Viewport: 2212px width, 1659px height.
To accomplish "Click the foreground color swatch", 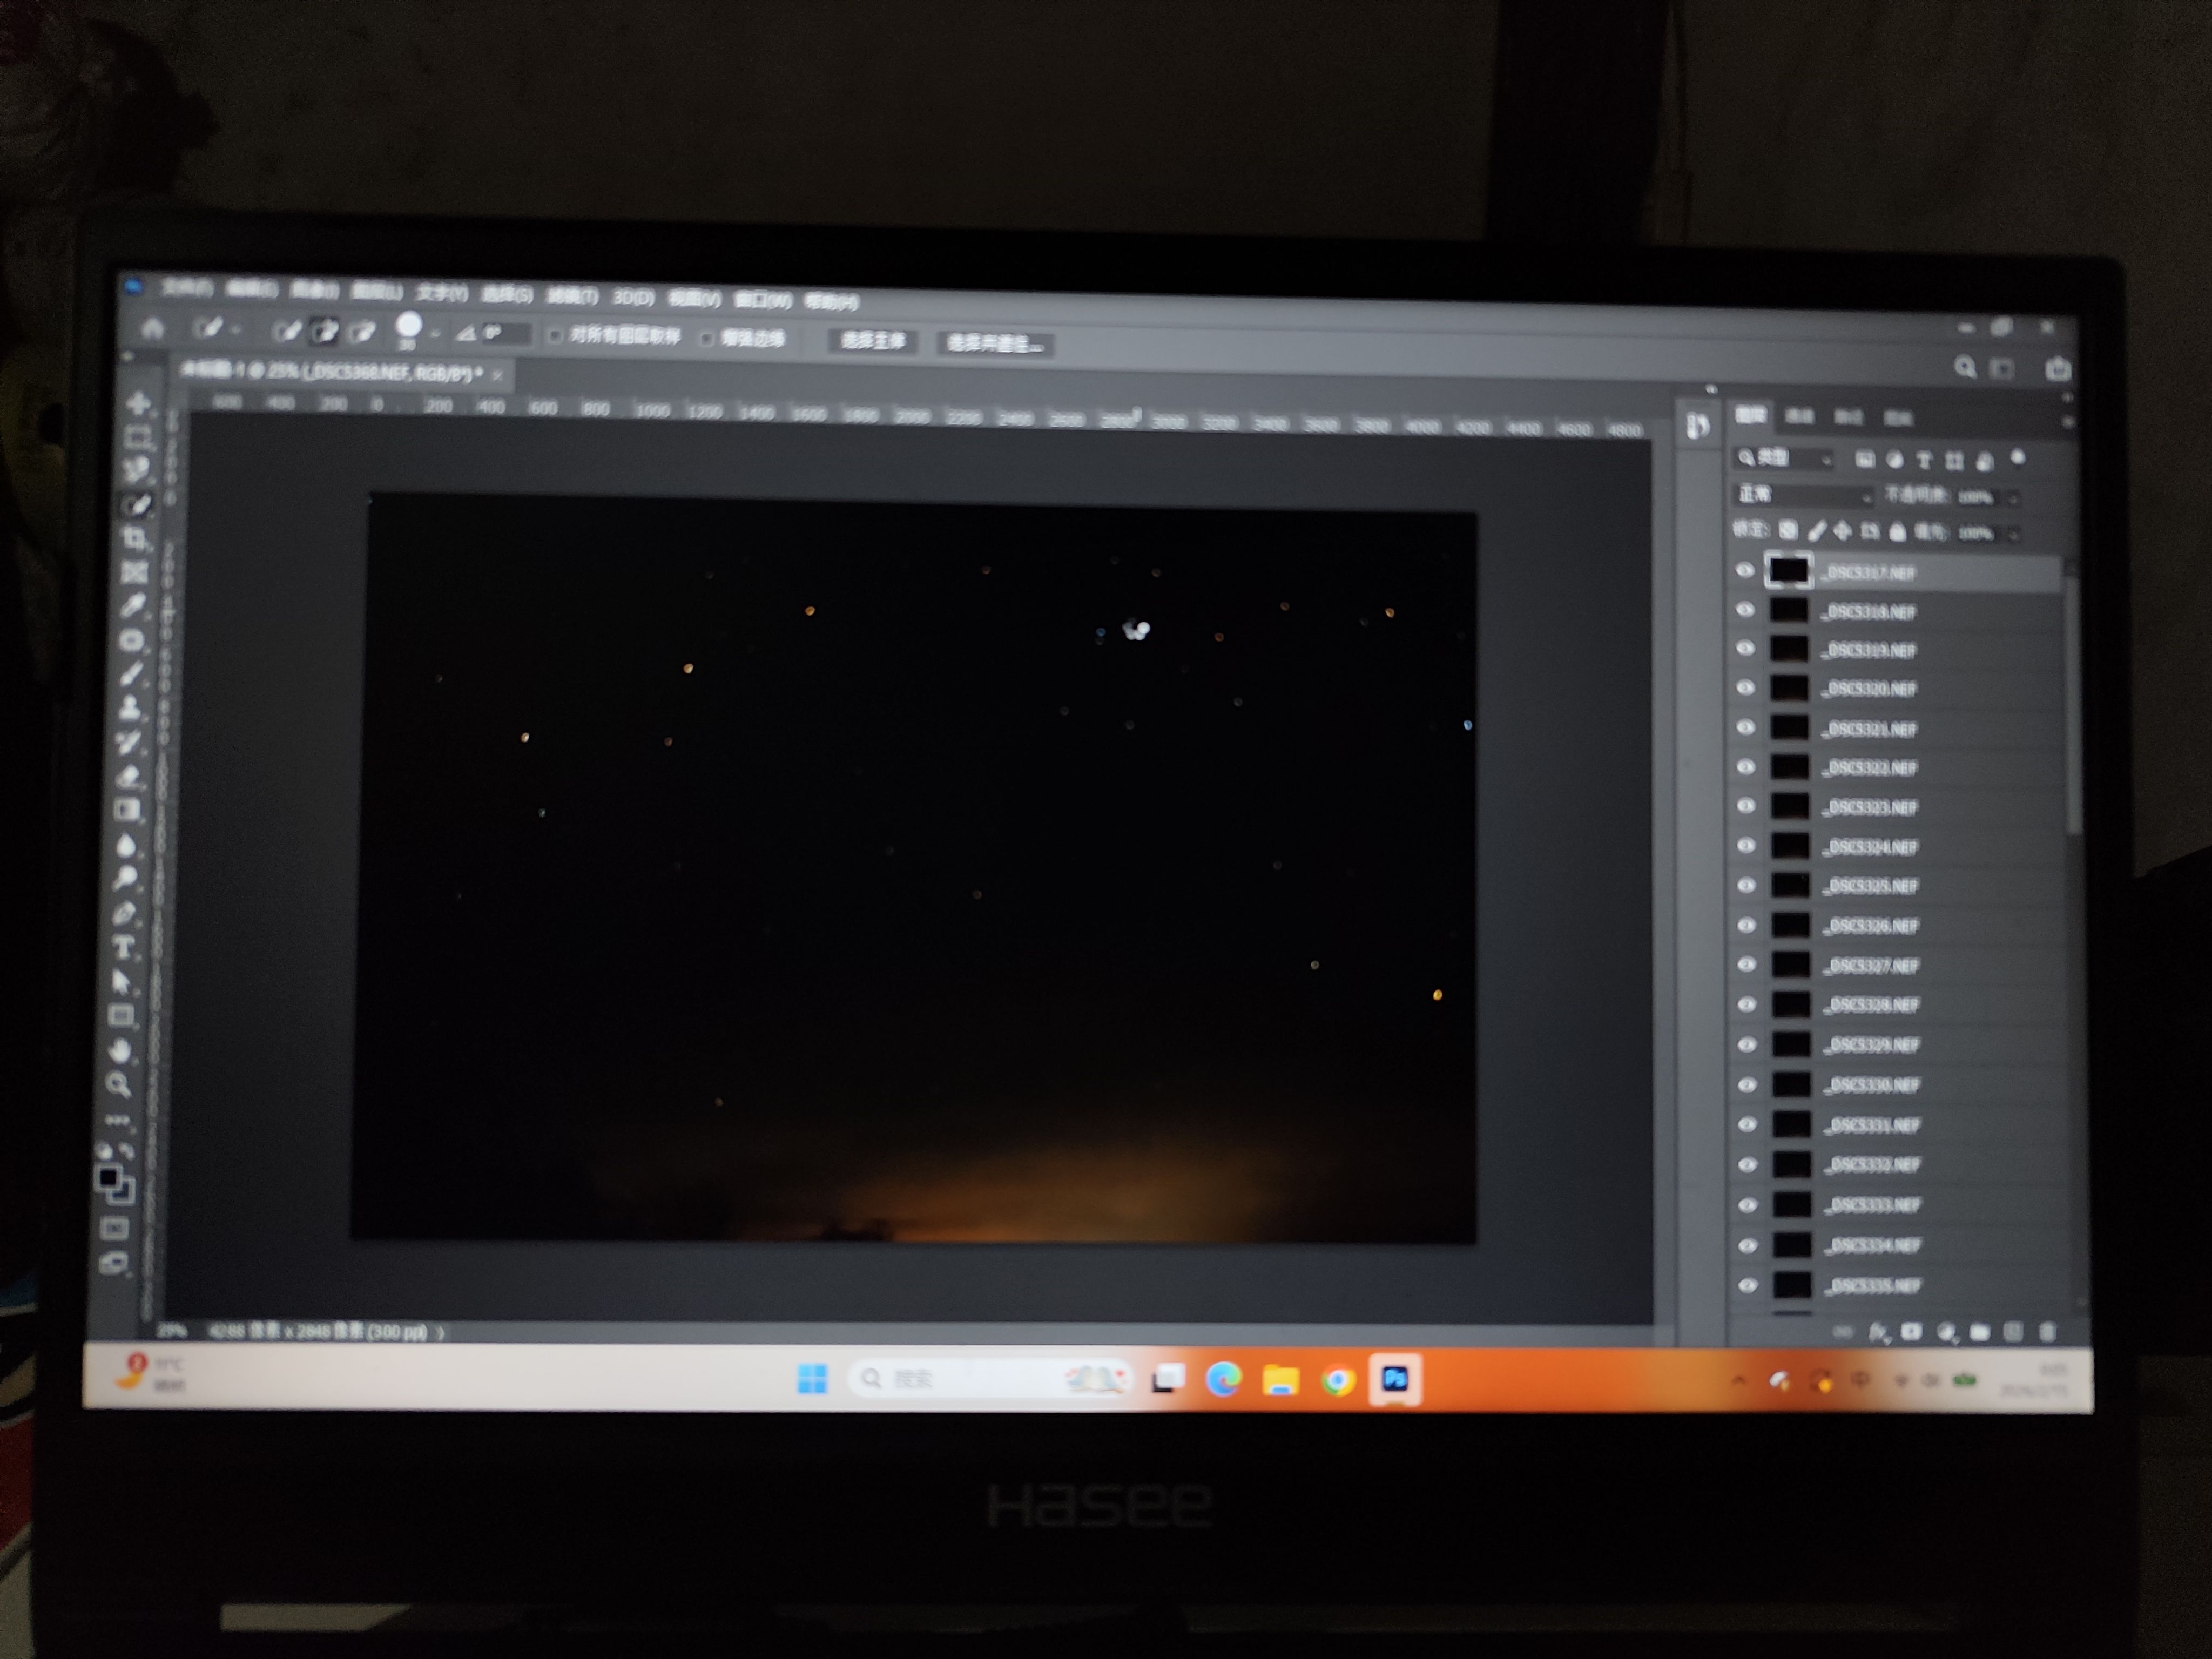I will (x=107, y=1178).
